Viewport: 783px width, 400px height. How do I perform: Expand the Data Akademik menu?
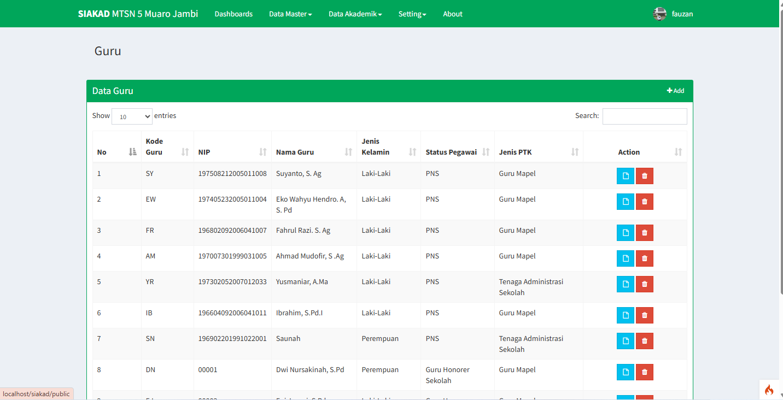(x=355, y=14)
